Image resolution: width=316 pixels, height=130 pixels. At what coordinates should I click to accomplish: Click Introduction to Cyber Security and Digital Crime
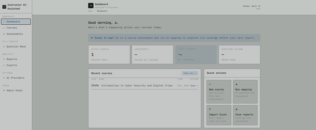137,86
